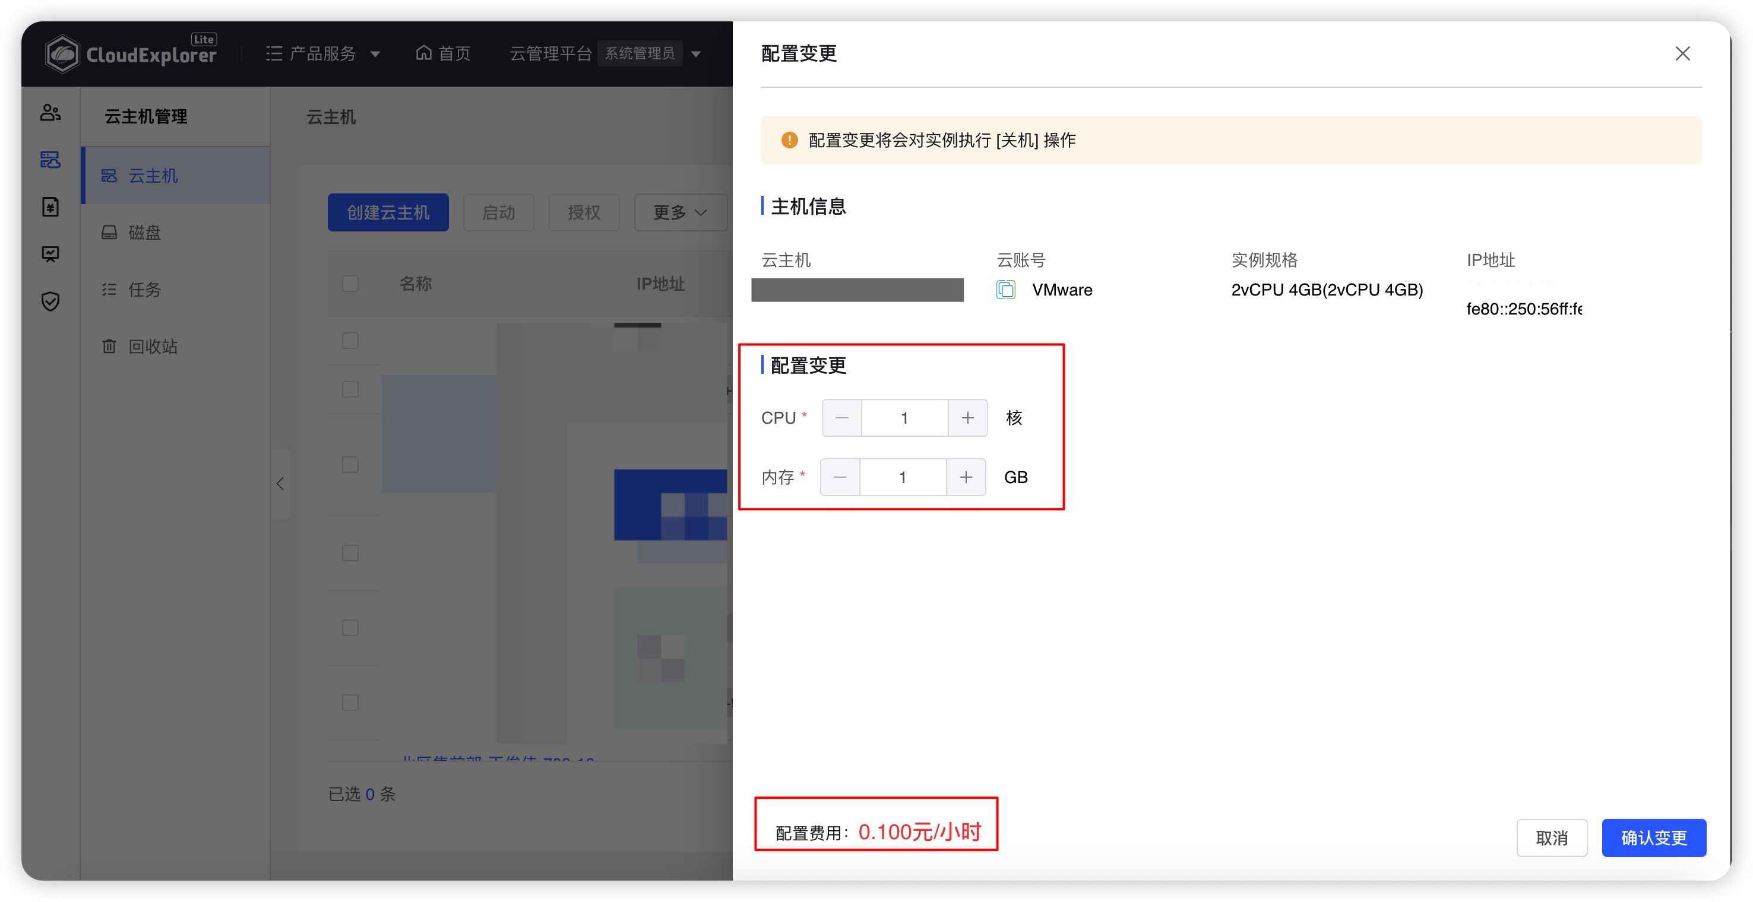The height and width of the screenshot is (902, 1753).
Task: Click the 创建云主机 button
Action: tap(388, 212)
